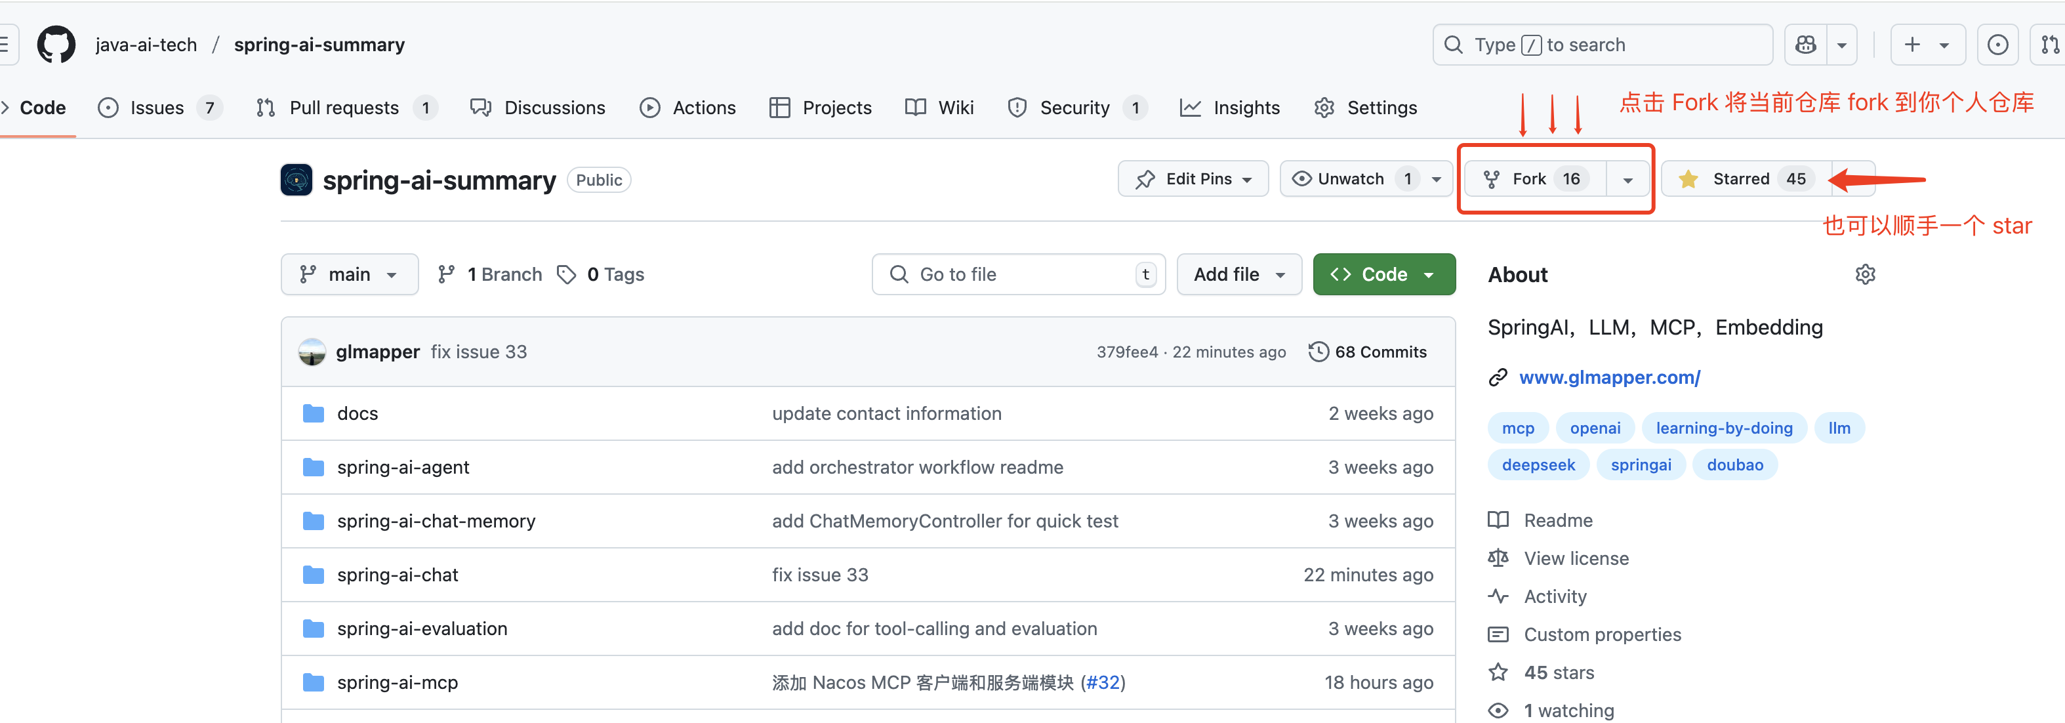Select the doubao topic tag
The height and width of the screenshot is (723, 2065).
pos(1735,465)
